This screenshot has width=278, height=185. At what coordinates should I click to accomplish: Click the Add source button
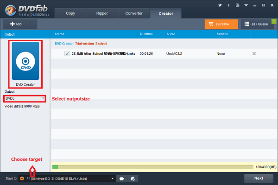tap(20, 24)
